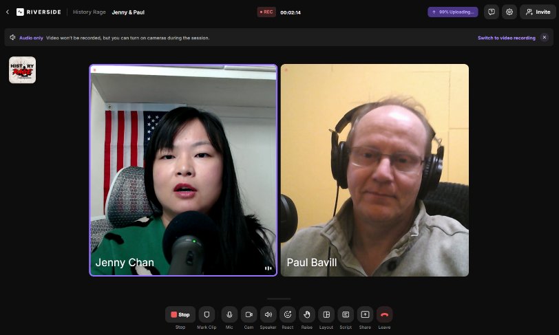Click the Share screen icon
This screenshot has width=559, height=335.
(x=365, y=314)
